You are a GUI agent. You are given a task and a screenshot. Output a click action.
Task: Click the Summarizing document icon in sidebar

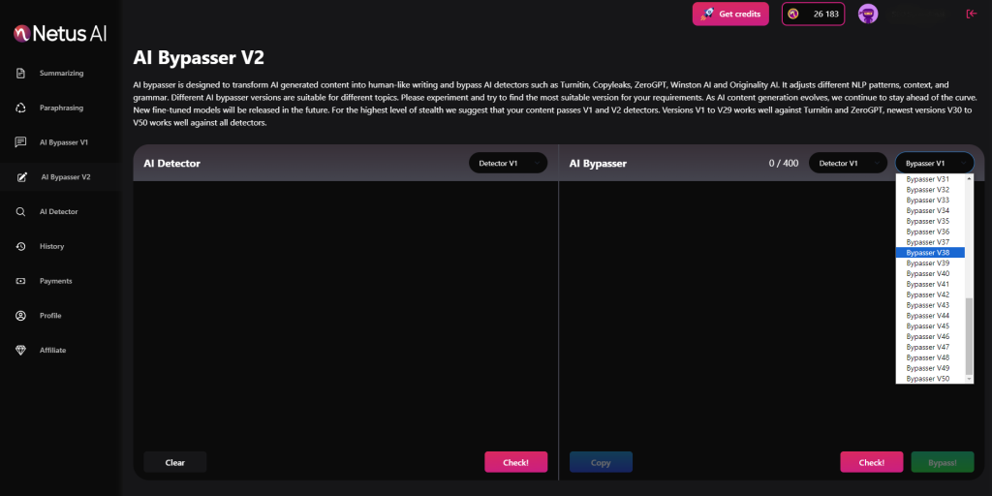coord(20,74)
